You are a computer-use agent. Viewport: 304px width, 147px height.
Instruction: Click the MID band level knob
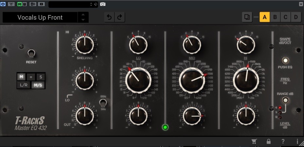pos(192,116)
